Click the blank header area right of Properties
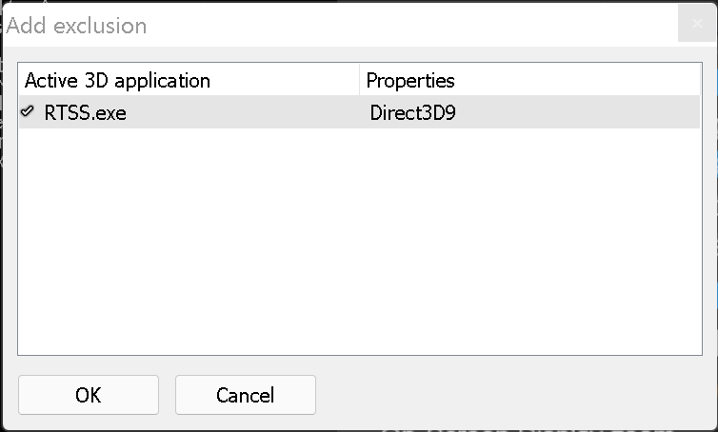718x432 pixels. tap(590, 80)
